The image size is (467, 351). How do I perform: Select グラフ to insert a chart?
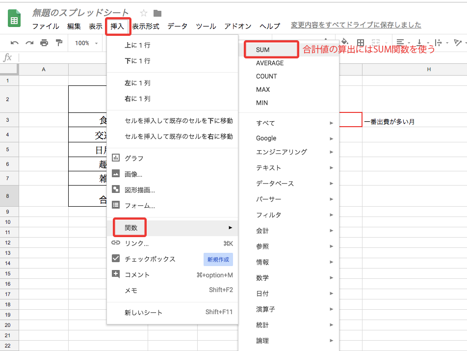pyautogui.click(x=134, y=158)
